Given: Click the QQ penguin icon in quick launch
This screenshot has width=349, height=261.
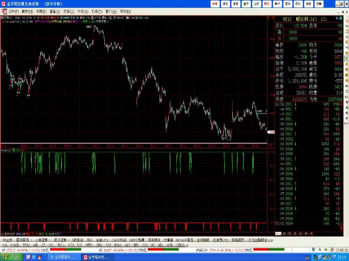Looking at the screenshot, I should (x=39, y=257).
